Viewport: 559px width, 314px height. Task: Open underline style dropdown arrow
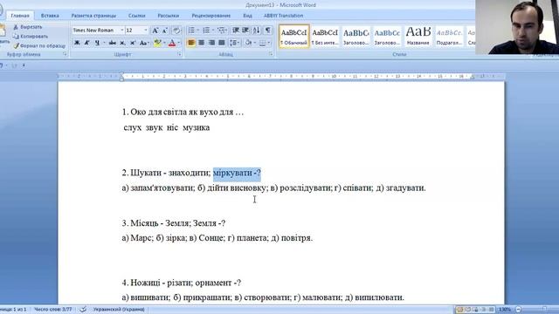click(x=103, y=43)
